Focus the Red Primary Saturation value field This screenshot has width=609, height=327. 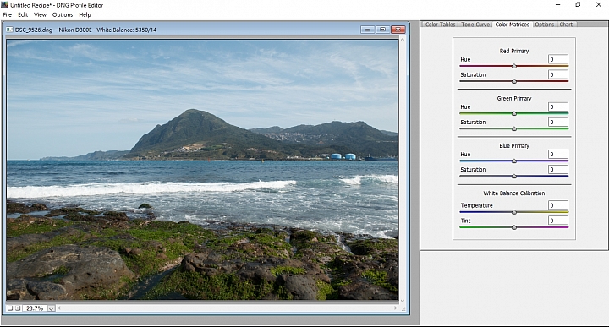tap(558, 74)
